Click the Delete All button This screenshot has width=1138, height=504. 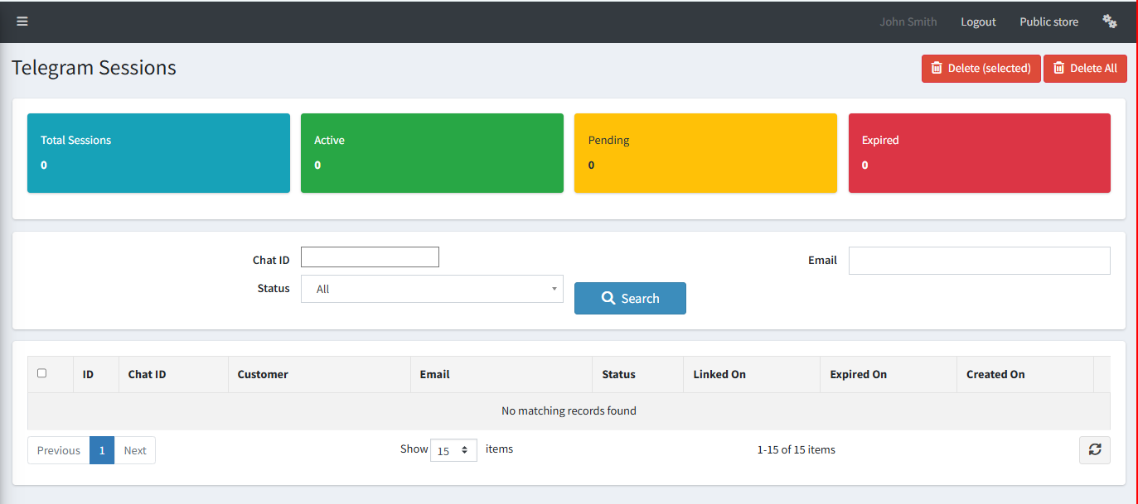click(x=1085, y=68)
